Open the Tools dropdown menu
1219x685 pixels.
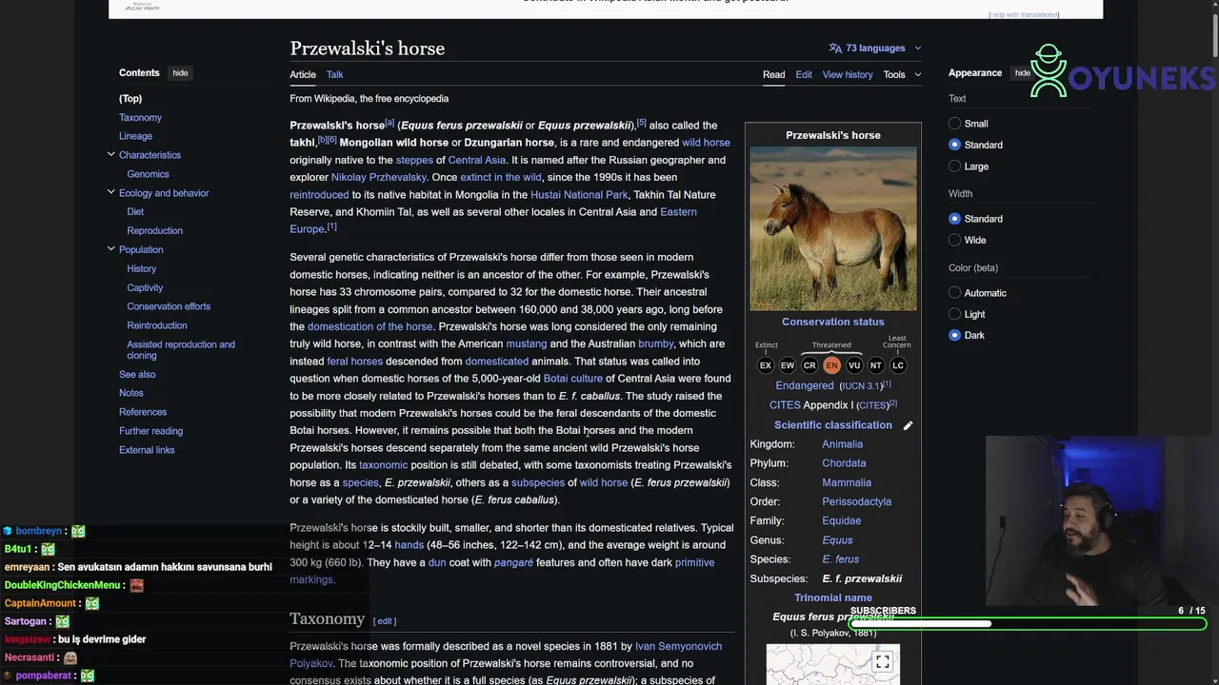click(902, 74)
